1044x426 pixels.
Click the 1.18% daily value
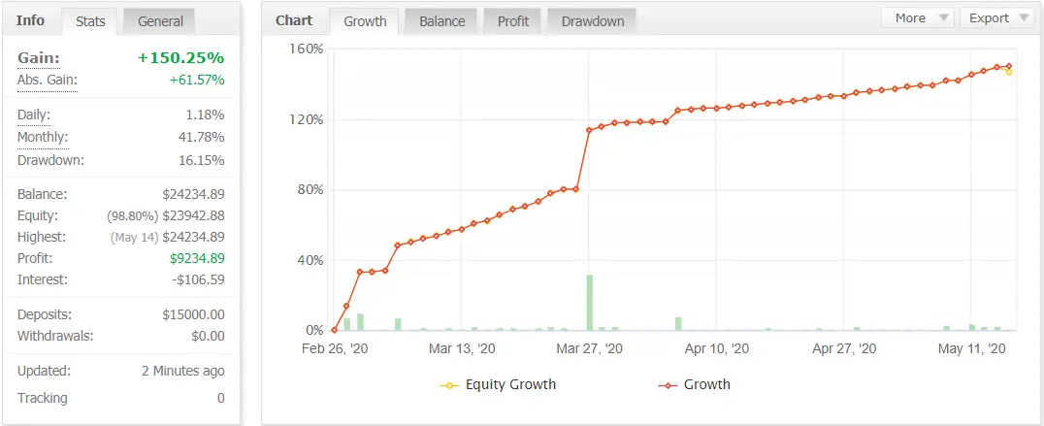(x=205, y=115)
